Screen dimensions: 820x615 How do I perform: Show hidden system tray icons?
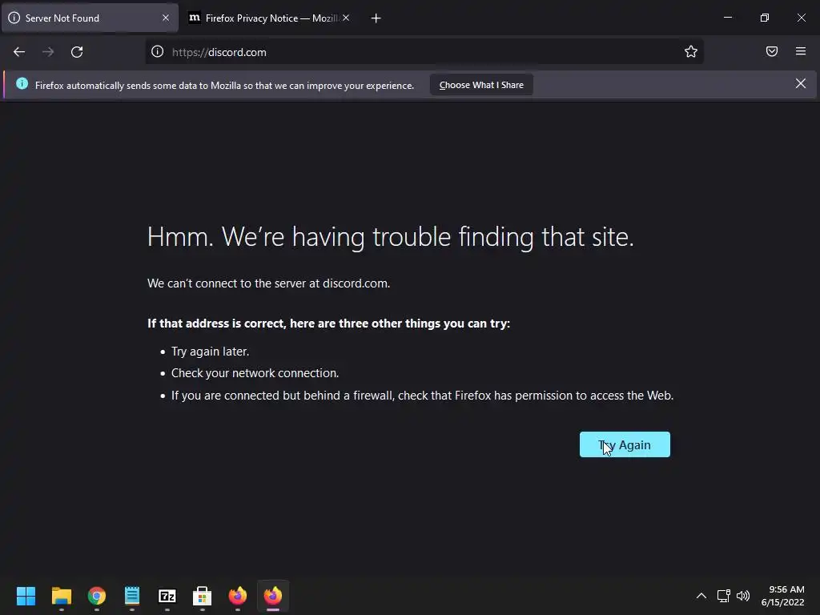(701, 596)
